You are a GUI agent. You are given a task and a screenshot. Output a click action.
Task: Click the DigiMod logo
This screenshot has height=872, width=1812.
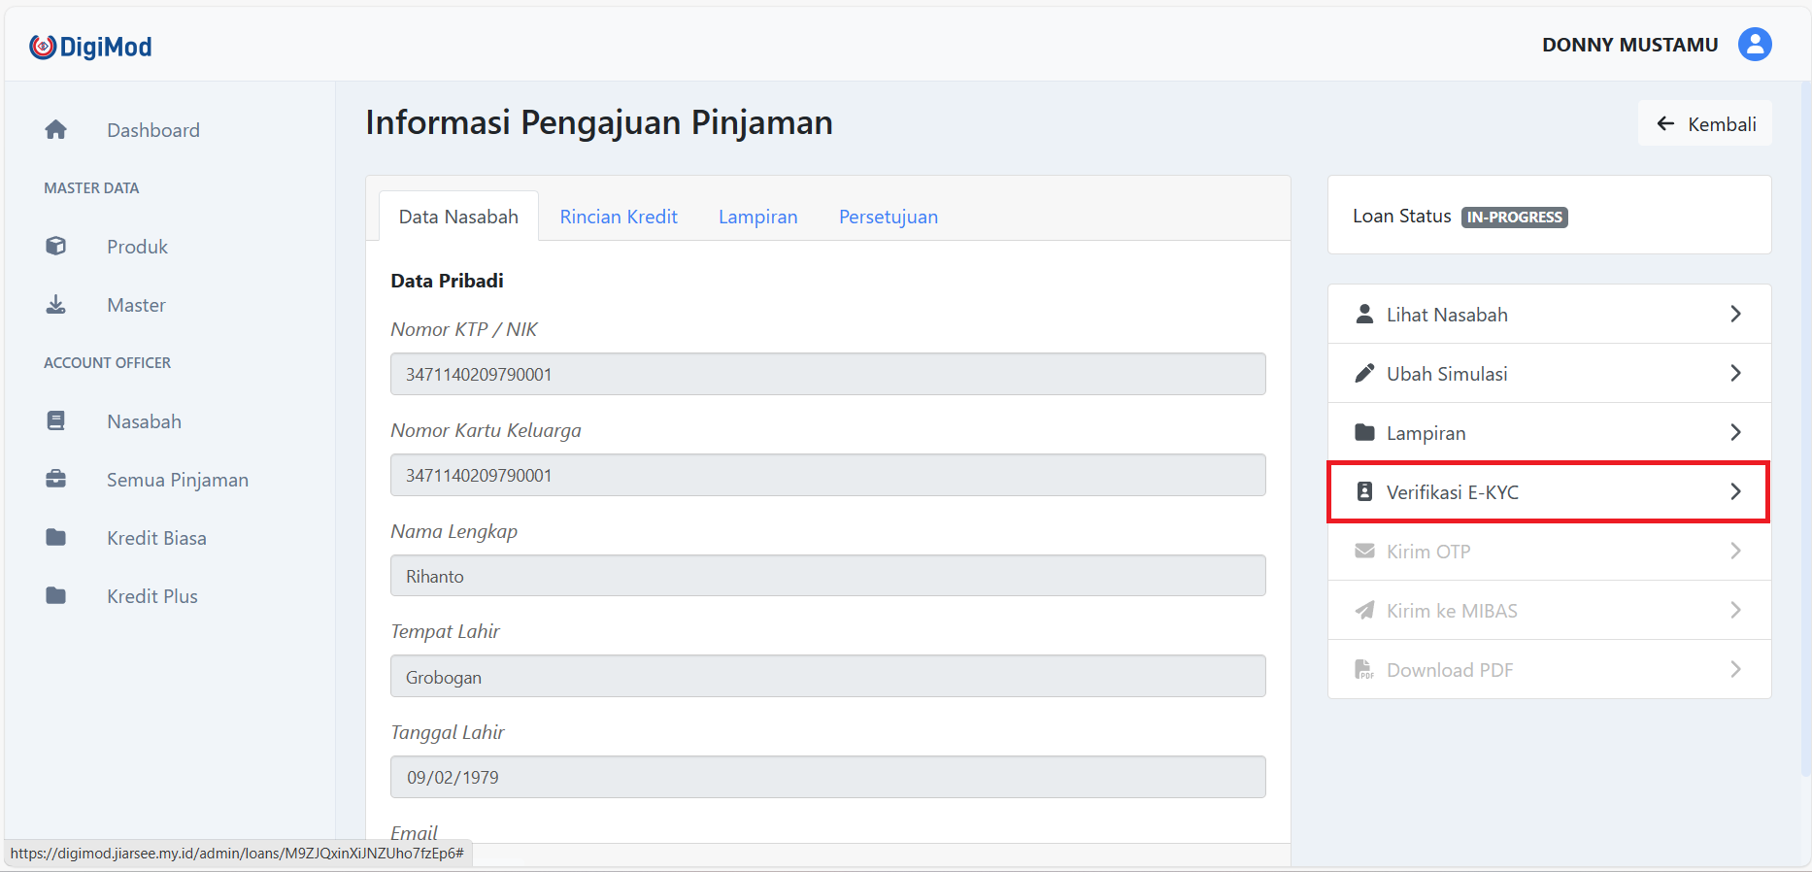click(90, 47)
